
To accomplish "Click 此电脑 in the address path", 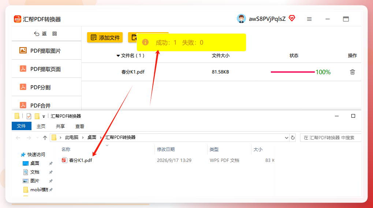I will tap(72, 137).
